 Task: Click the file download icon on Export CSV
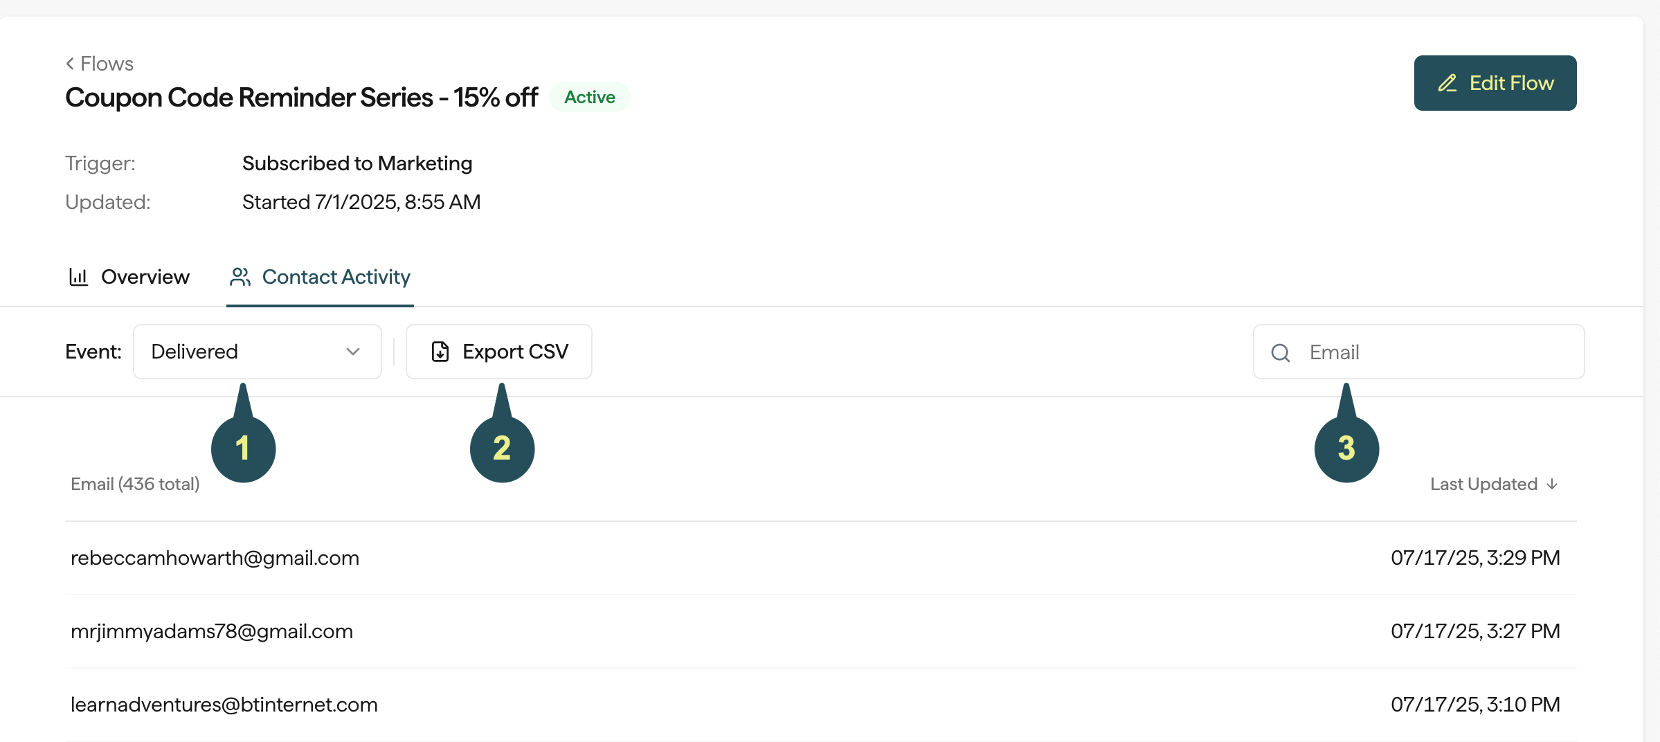tap(440, 352)
